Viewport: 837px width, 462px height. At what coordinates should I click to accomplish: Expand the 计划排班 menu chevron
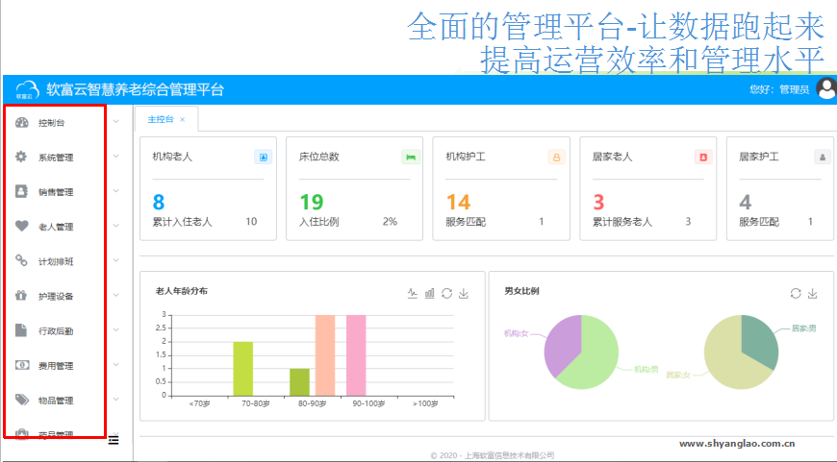tap(115, 260)
